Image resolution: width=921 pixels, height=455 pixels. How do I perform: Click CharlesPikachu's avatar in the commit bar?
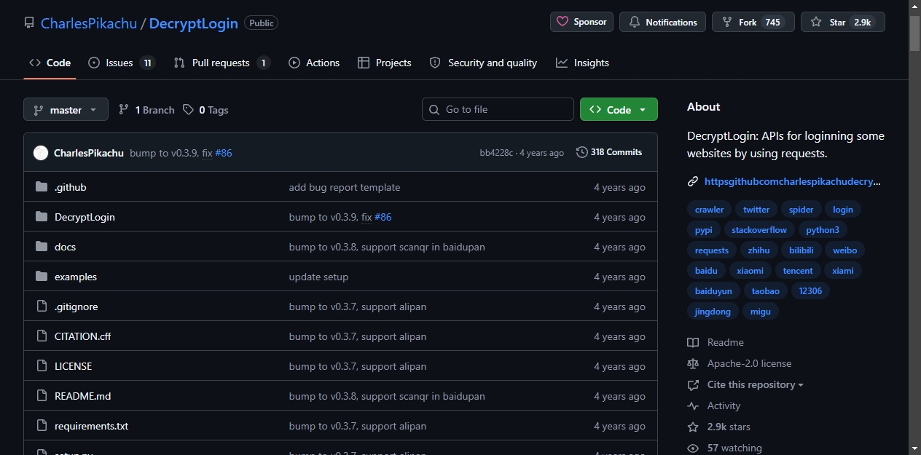pos(41,153)
